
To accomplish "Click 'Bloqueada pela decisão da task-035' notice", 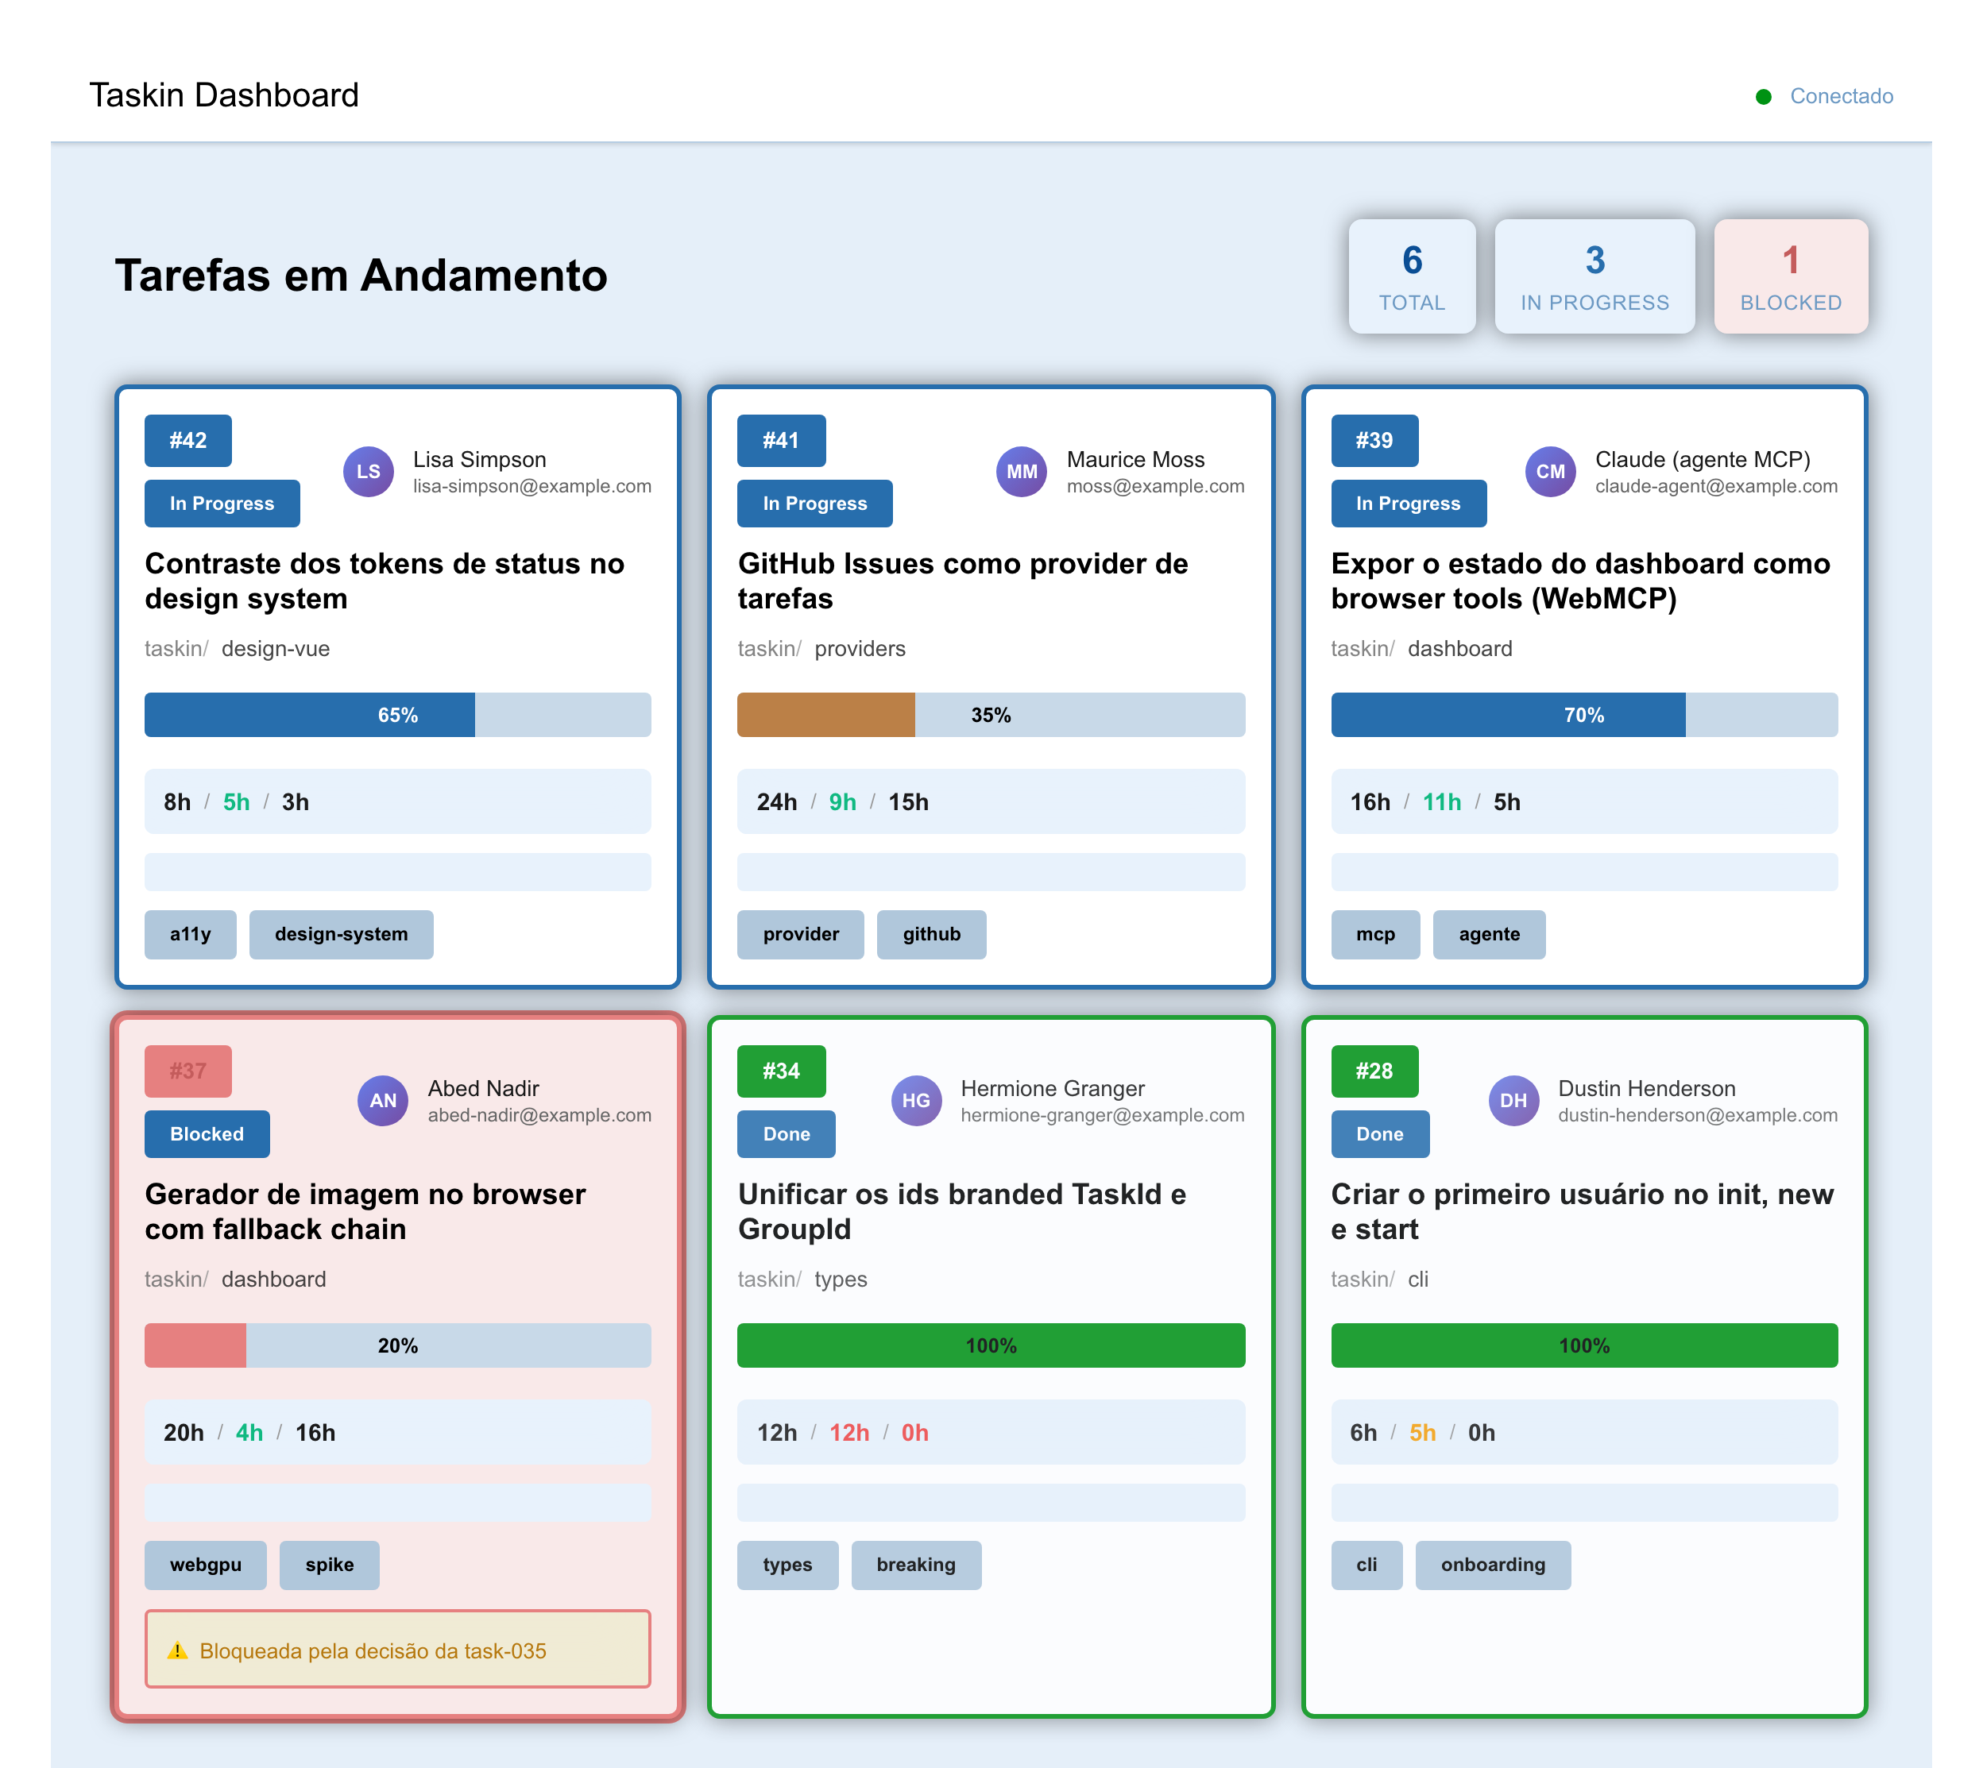I will 397,1650.
